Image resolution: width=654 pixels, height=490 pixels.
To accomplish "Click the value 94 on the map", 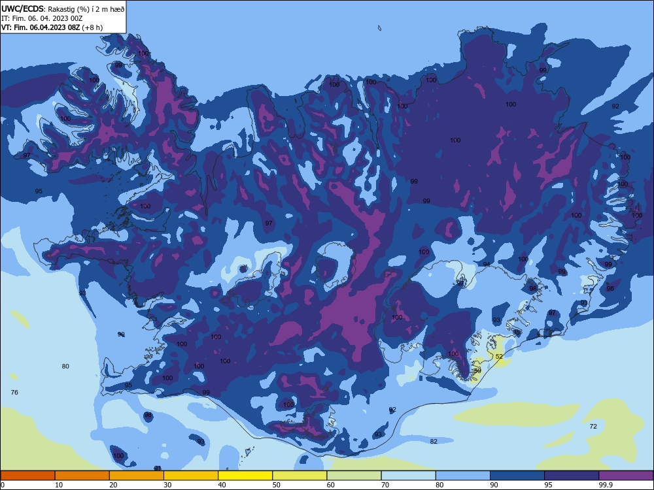I will tap(487, 264).
